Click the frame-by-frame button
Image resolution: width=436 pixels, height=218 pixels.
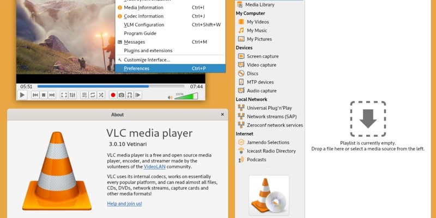[138, 95]
